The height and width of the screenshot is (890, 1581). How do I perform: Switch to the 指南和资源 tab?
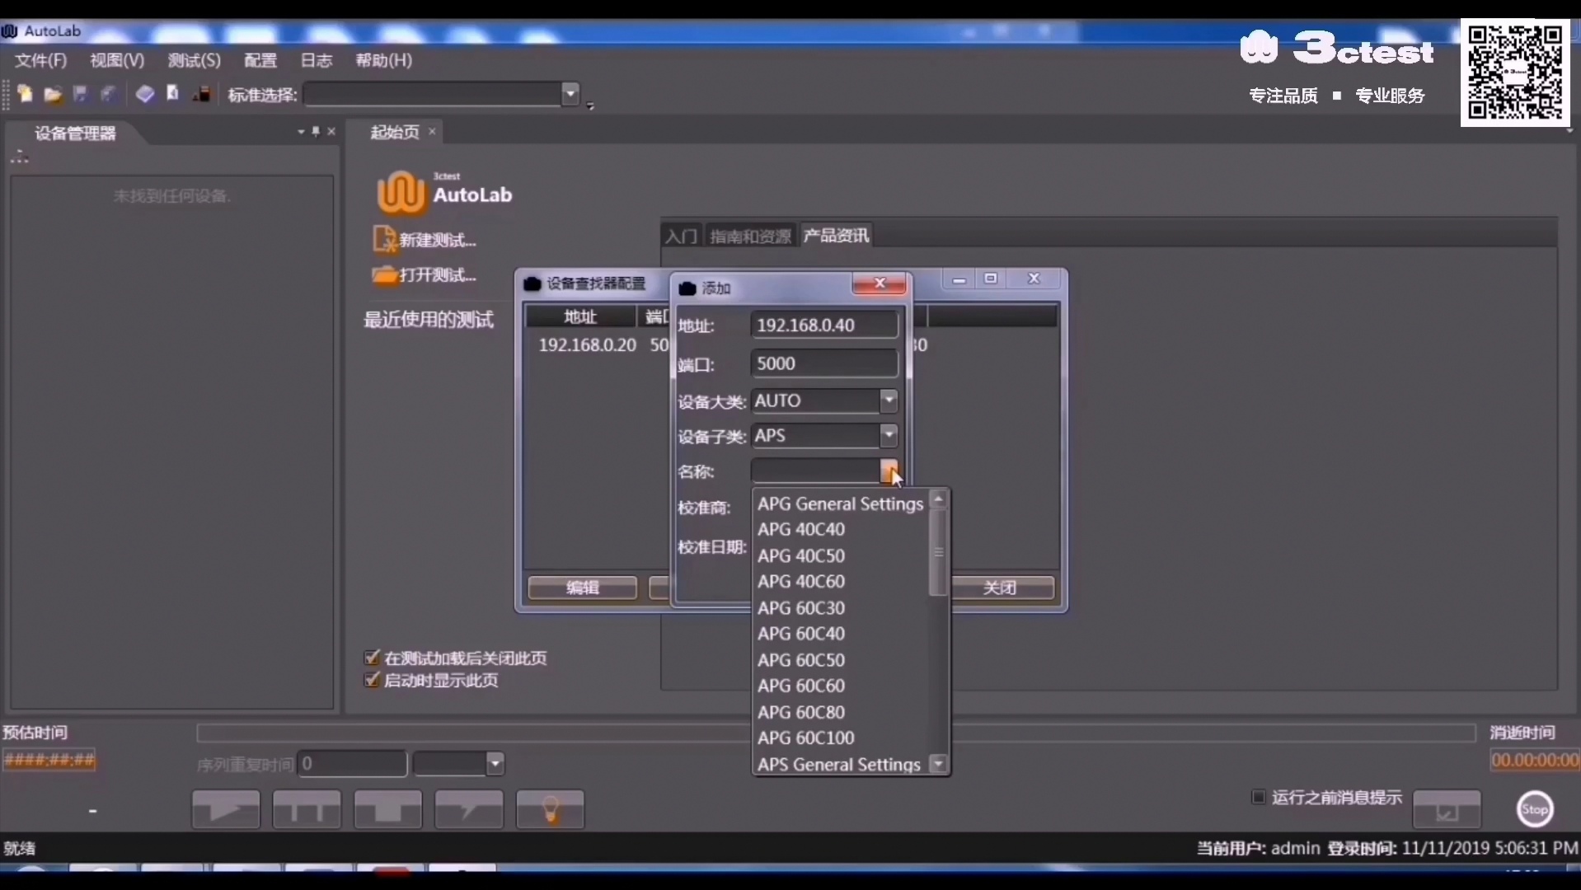tap(750, 237)
